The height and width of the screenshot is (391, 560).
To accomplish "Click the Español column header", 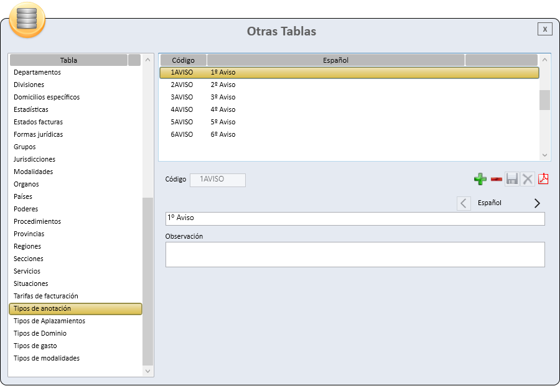I will (x=335, y=60).
